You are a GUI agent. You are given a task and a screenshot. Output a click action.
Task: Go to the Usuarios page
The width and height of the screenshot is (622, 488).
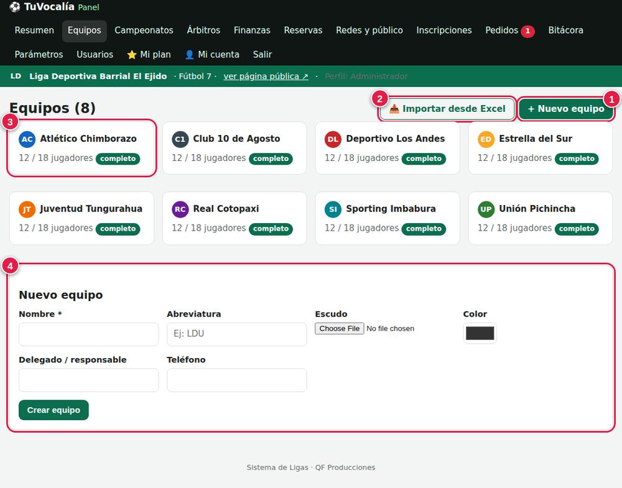point(95,55)
